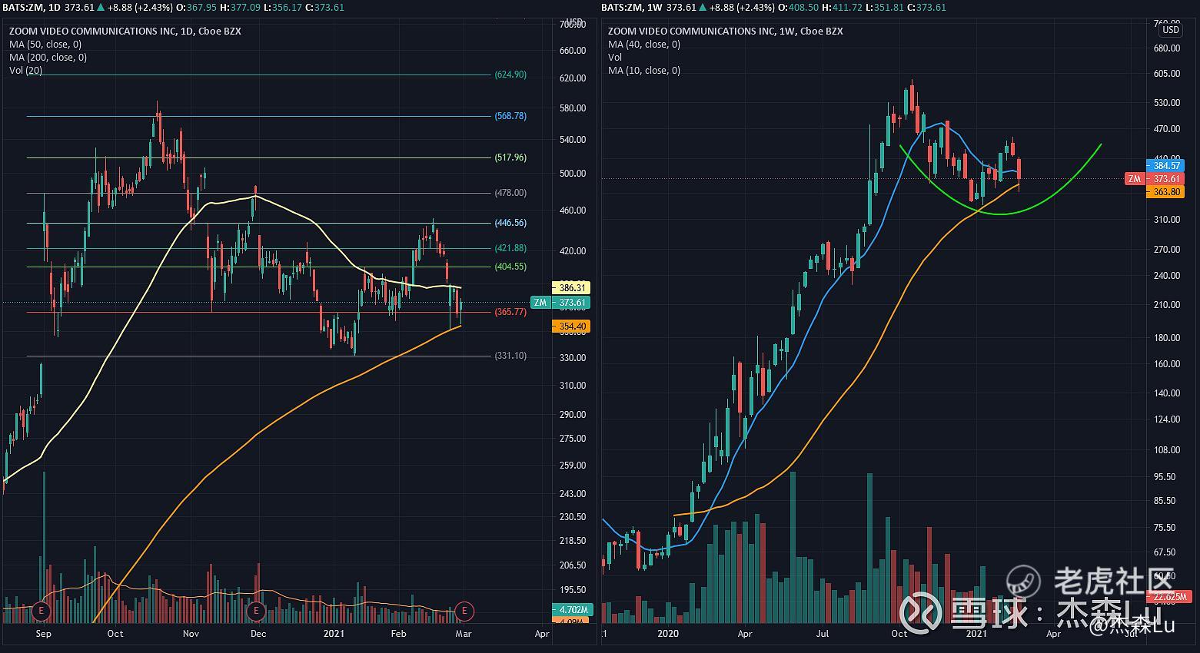Open the USD currency selector on weekly chart

click(1170, 30)
